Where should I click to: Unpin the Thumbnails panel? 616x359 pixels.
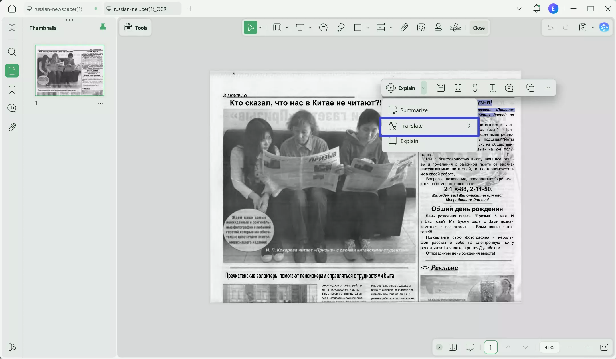click(103, 27)
